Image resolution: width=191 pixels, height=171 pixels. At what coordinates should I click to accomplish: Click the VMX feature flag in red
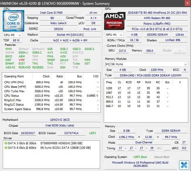22,60
